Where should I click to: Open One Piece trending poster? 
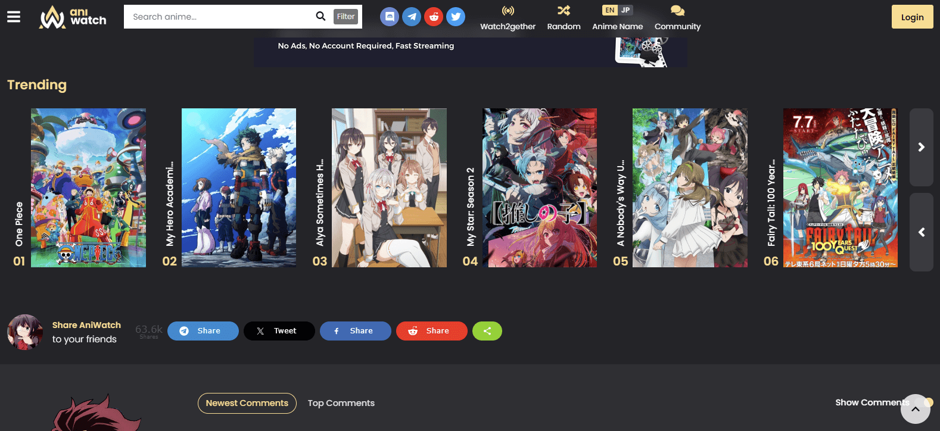(88, 188)
